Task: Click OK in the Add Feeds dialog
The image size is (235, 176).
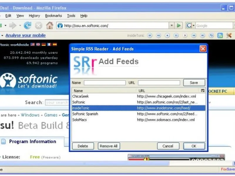Action: coord(194,146)
